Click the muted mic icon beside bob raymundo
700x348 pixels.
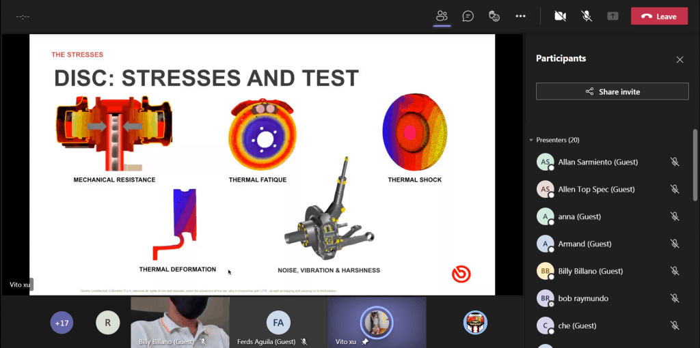tap(674, 298)
